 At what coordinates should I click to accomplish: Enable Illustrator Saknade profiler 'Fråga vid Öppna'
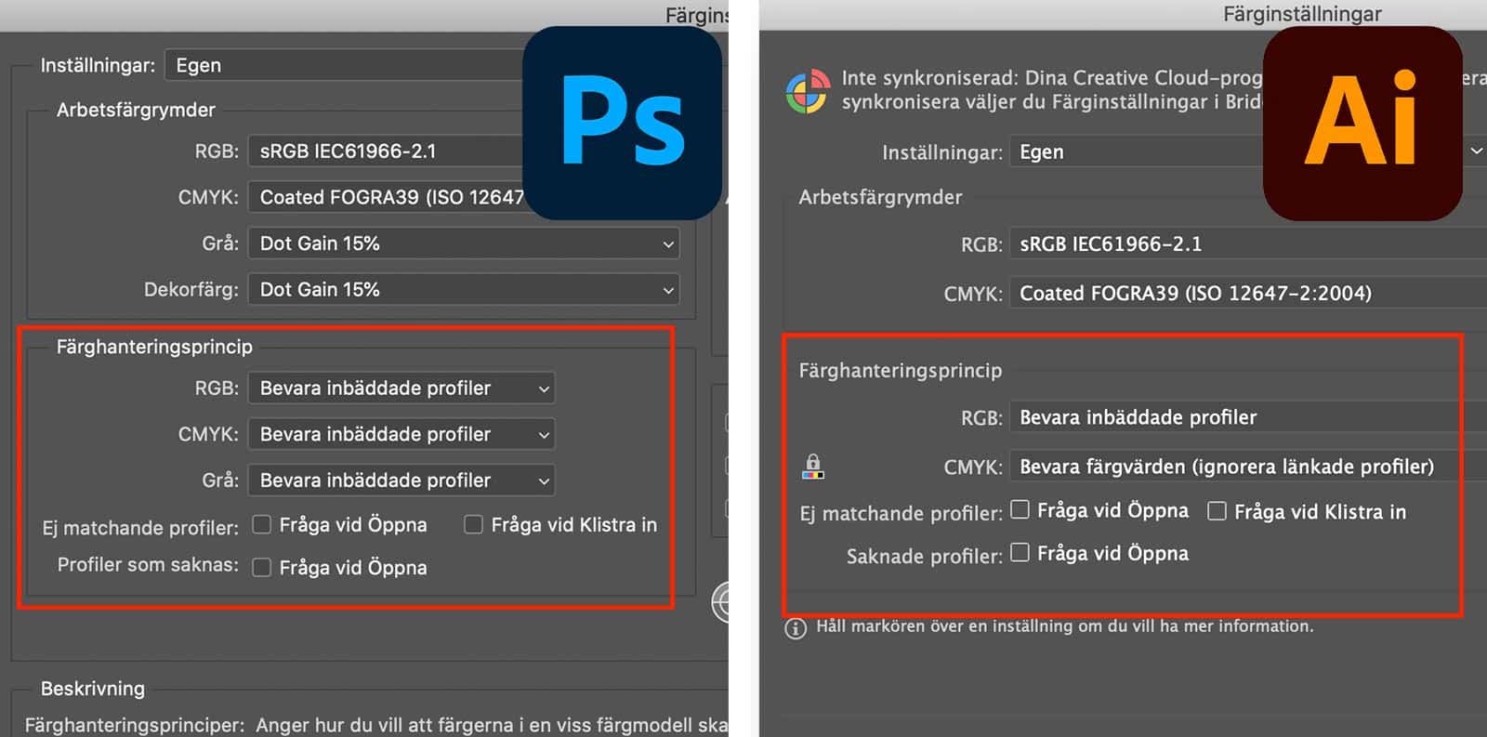tap(1020, 552)
